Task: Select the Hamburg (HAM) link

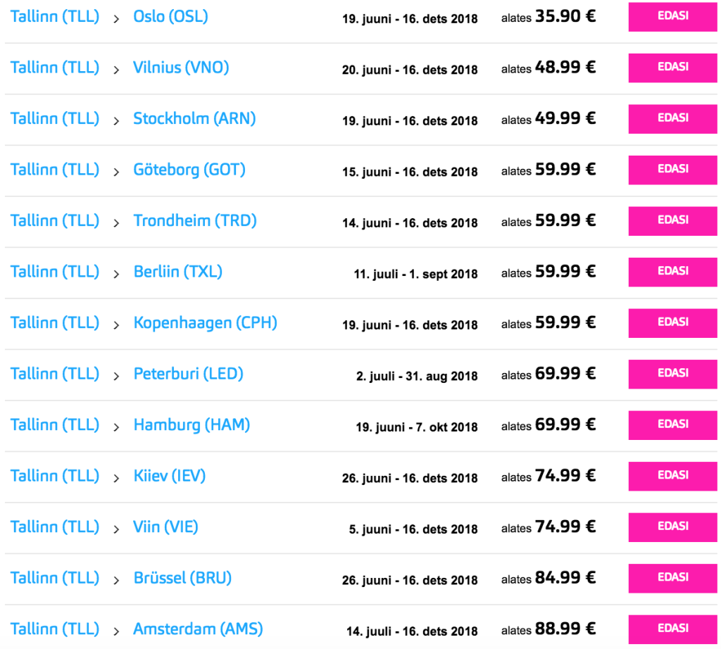Action: 192,425
